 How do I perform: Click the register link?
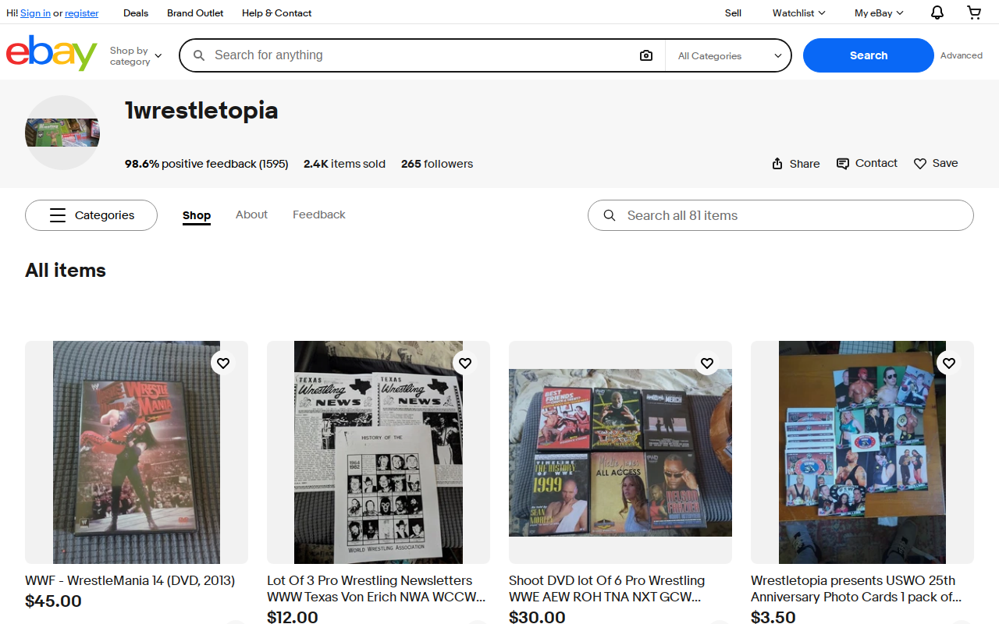82,13
